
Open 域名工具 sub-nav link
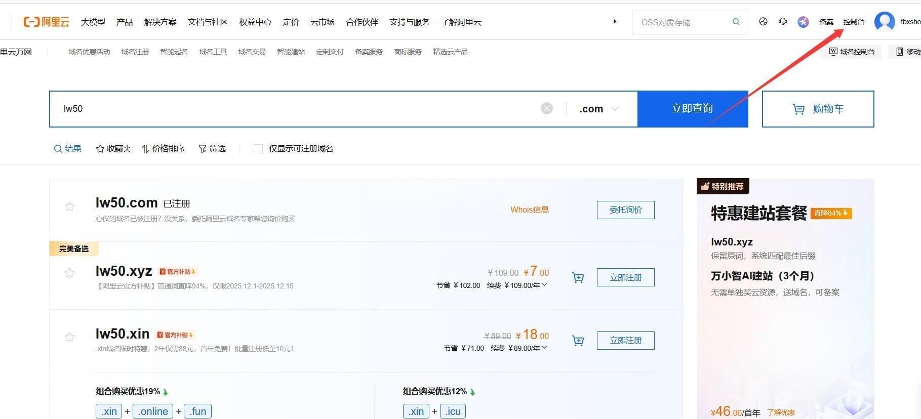(x=213, y=52)
